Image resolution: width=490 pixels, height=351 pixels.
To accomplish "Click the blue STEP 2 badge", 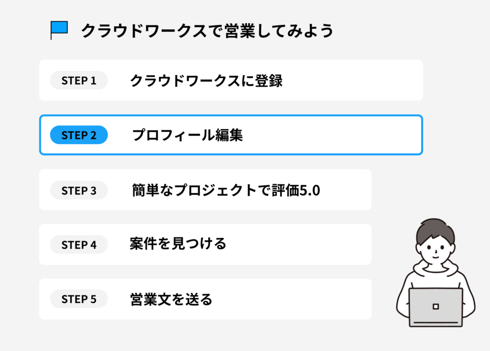I will click(x=79, y=135).
